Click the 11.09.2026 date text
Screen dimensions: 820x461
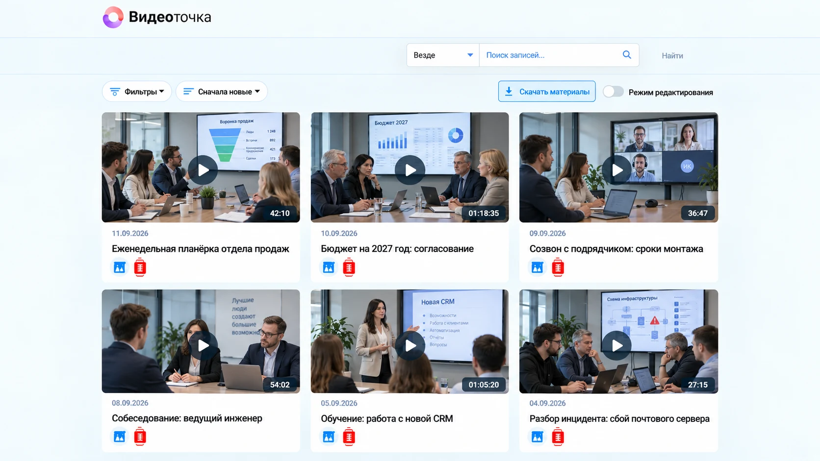coord(130,234)
